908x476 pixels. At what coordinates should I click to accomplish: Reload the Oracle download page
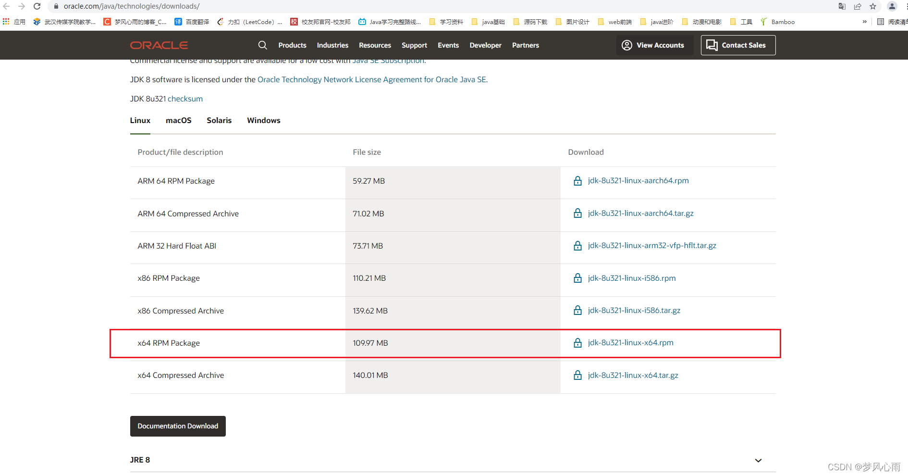(37, 6)
